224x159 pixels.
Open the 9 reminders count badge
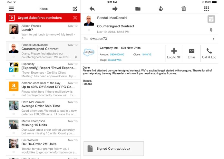pos(12,18)
